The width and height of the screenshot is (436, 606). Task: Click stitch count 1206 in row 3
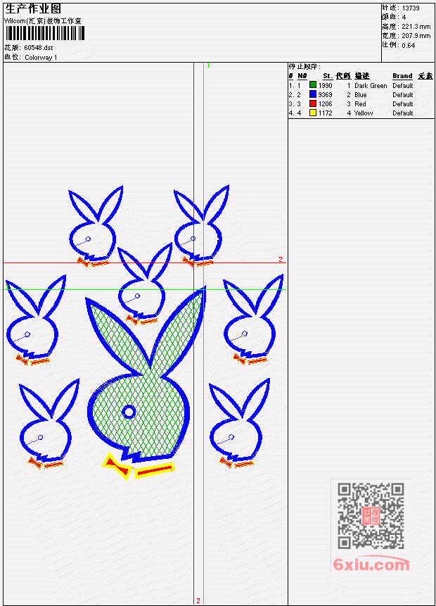tap(325, 104)
